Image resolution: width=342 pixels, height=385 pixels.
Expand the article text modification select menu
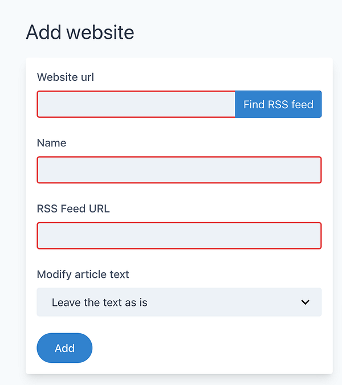click(179, 302)
